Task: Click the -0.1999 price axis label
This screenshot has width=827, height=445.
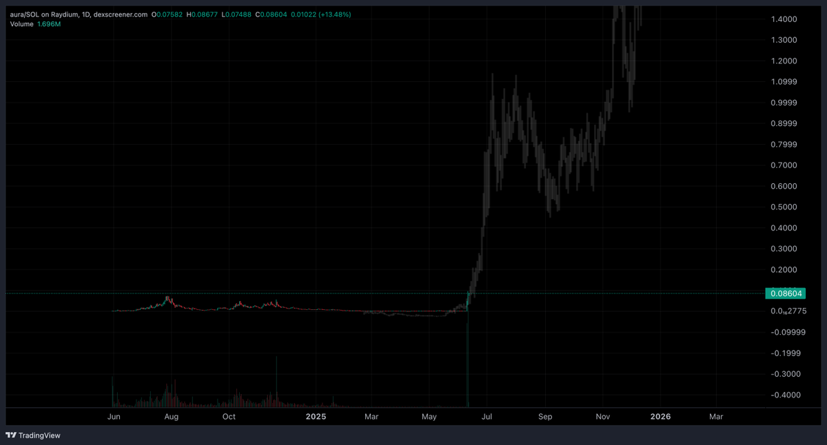Action: coord(786,353)
